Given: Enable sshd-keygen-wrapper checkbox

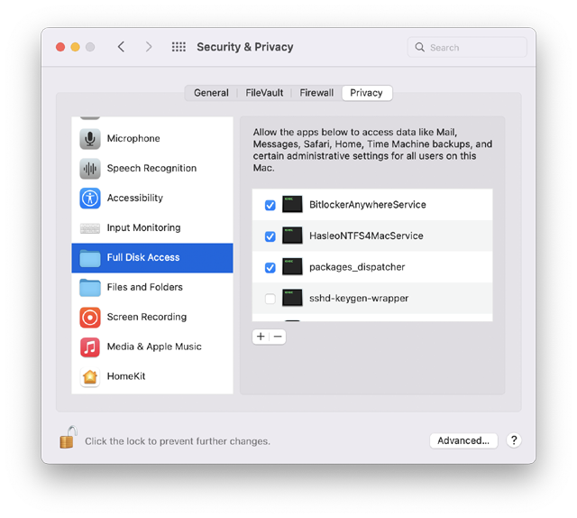Looking at the screenshot, I should click(270, 299).
